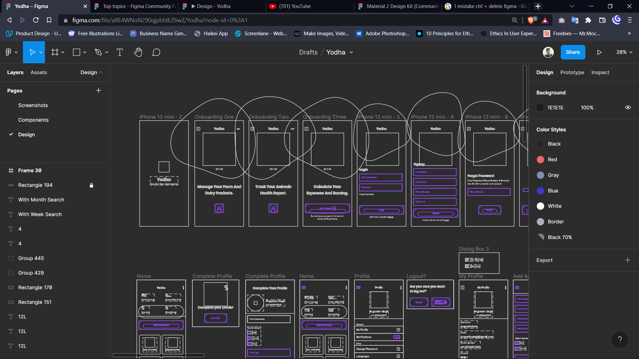Image resolution: width=639 pixels, height=359 pixels.
Task: Open the Figma main menu icon
Action: (x=9, y=52)
